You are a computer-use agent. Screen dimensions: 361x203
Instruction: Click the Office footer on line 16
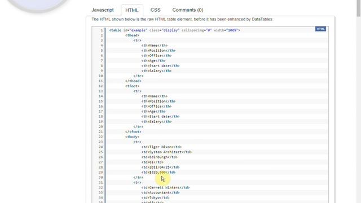pos(156,107)
